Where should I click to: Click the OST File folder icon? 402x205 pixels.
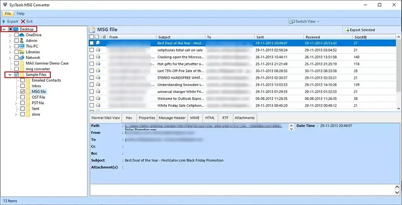[28, 98]
